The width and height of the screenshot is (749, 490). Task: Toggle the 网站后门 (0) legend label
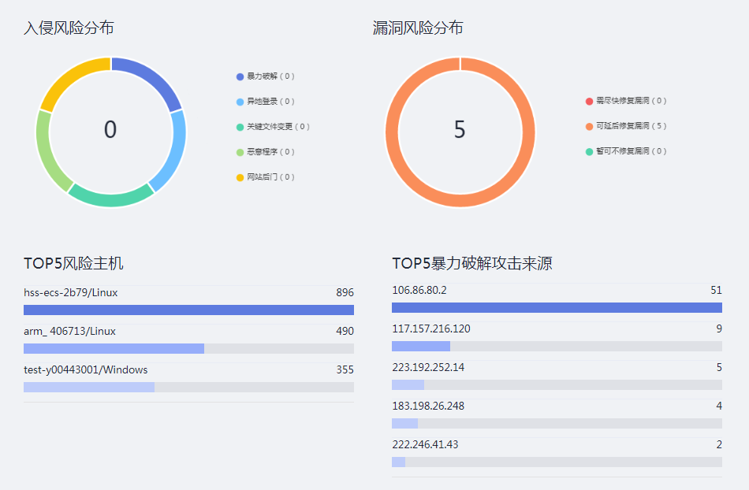[270, 177]
